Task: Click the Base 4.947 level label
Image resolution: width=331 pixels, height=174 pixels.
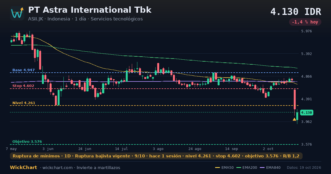Action: point(23,70)
